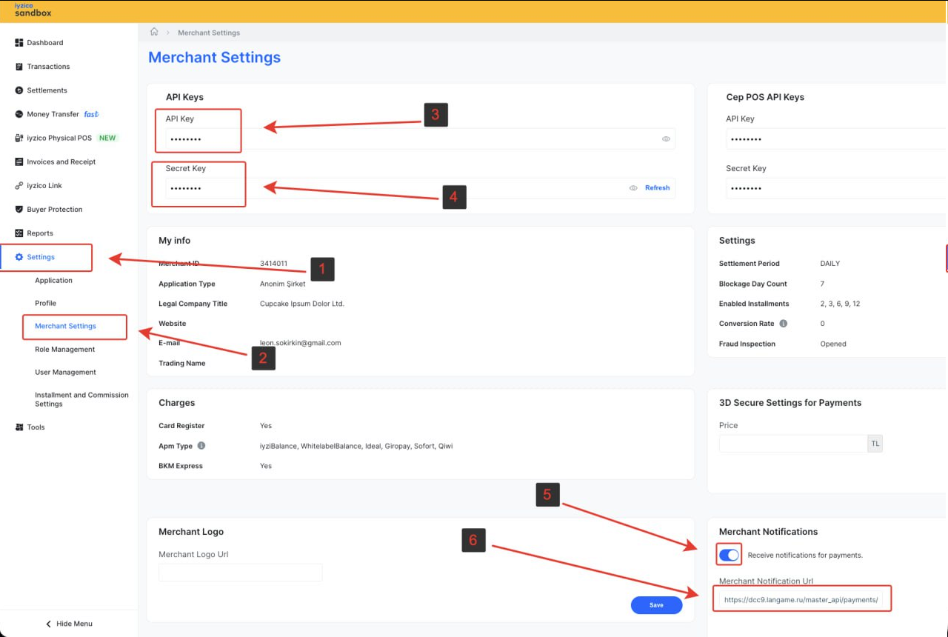Click the Buyer Protection shield icon

(x=19, y=210)
